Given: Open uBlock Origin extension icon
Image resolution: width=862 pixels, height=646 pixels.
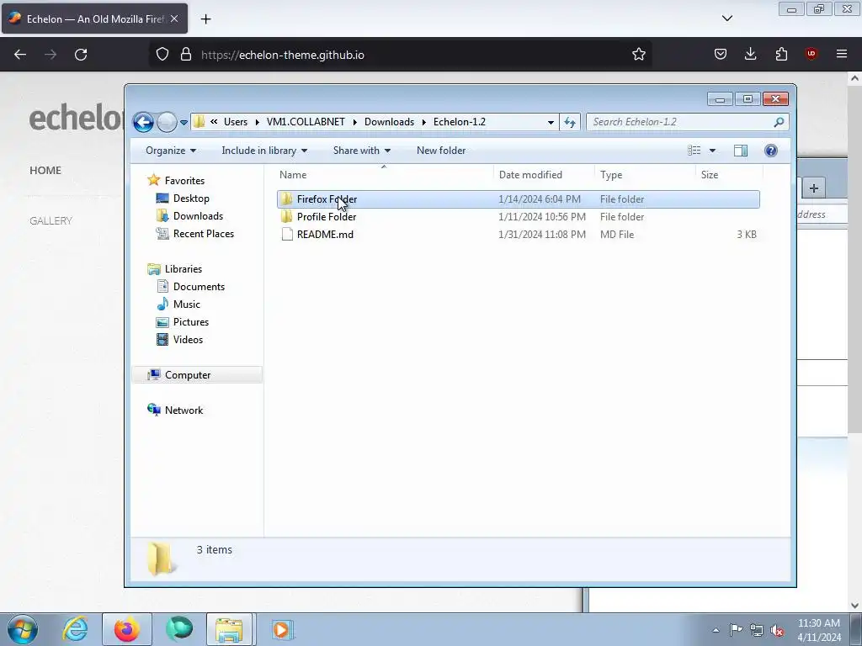Looking at the screenshot, I should coord(811,55).
